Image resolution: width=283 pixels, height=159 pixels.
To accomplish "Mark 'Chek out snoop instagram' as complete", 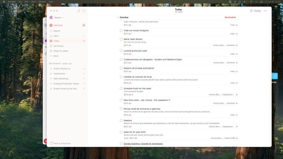I will pos(121,30).
